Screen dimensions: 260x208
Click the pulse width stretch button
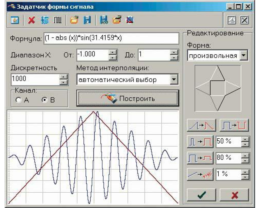tap(200, 142)
